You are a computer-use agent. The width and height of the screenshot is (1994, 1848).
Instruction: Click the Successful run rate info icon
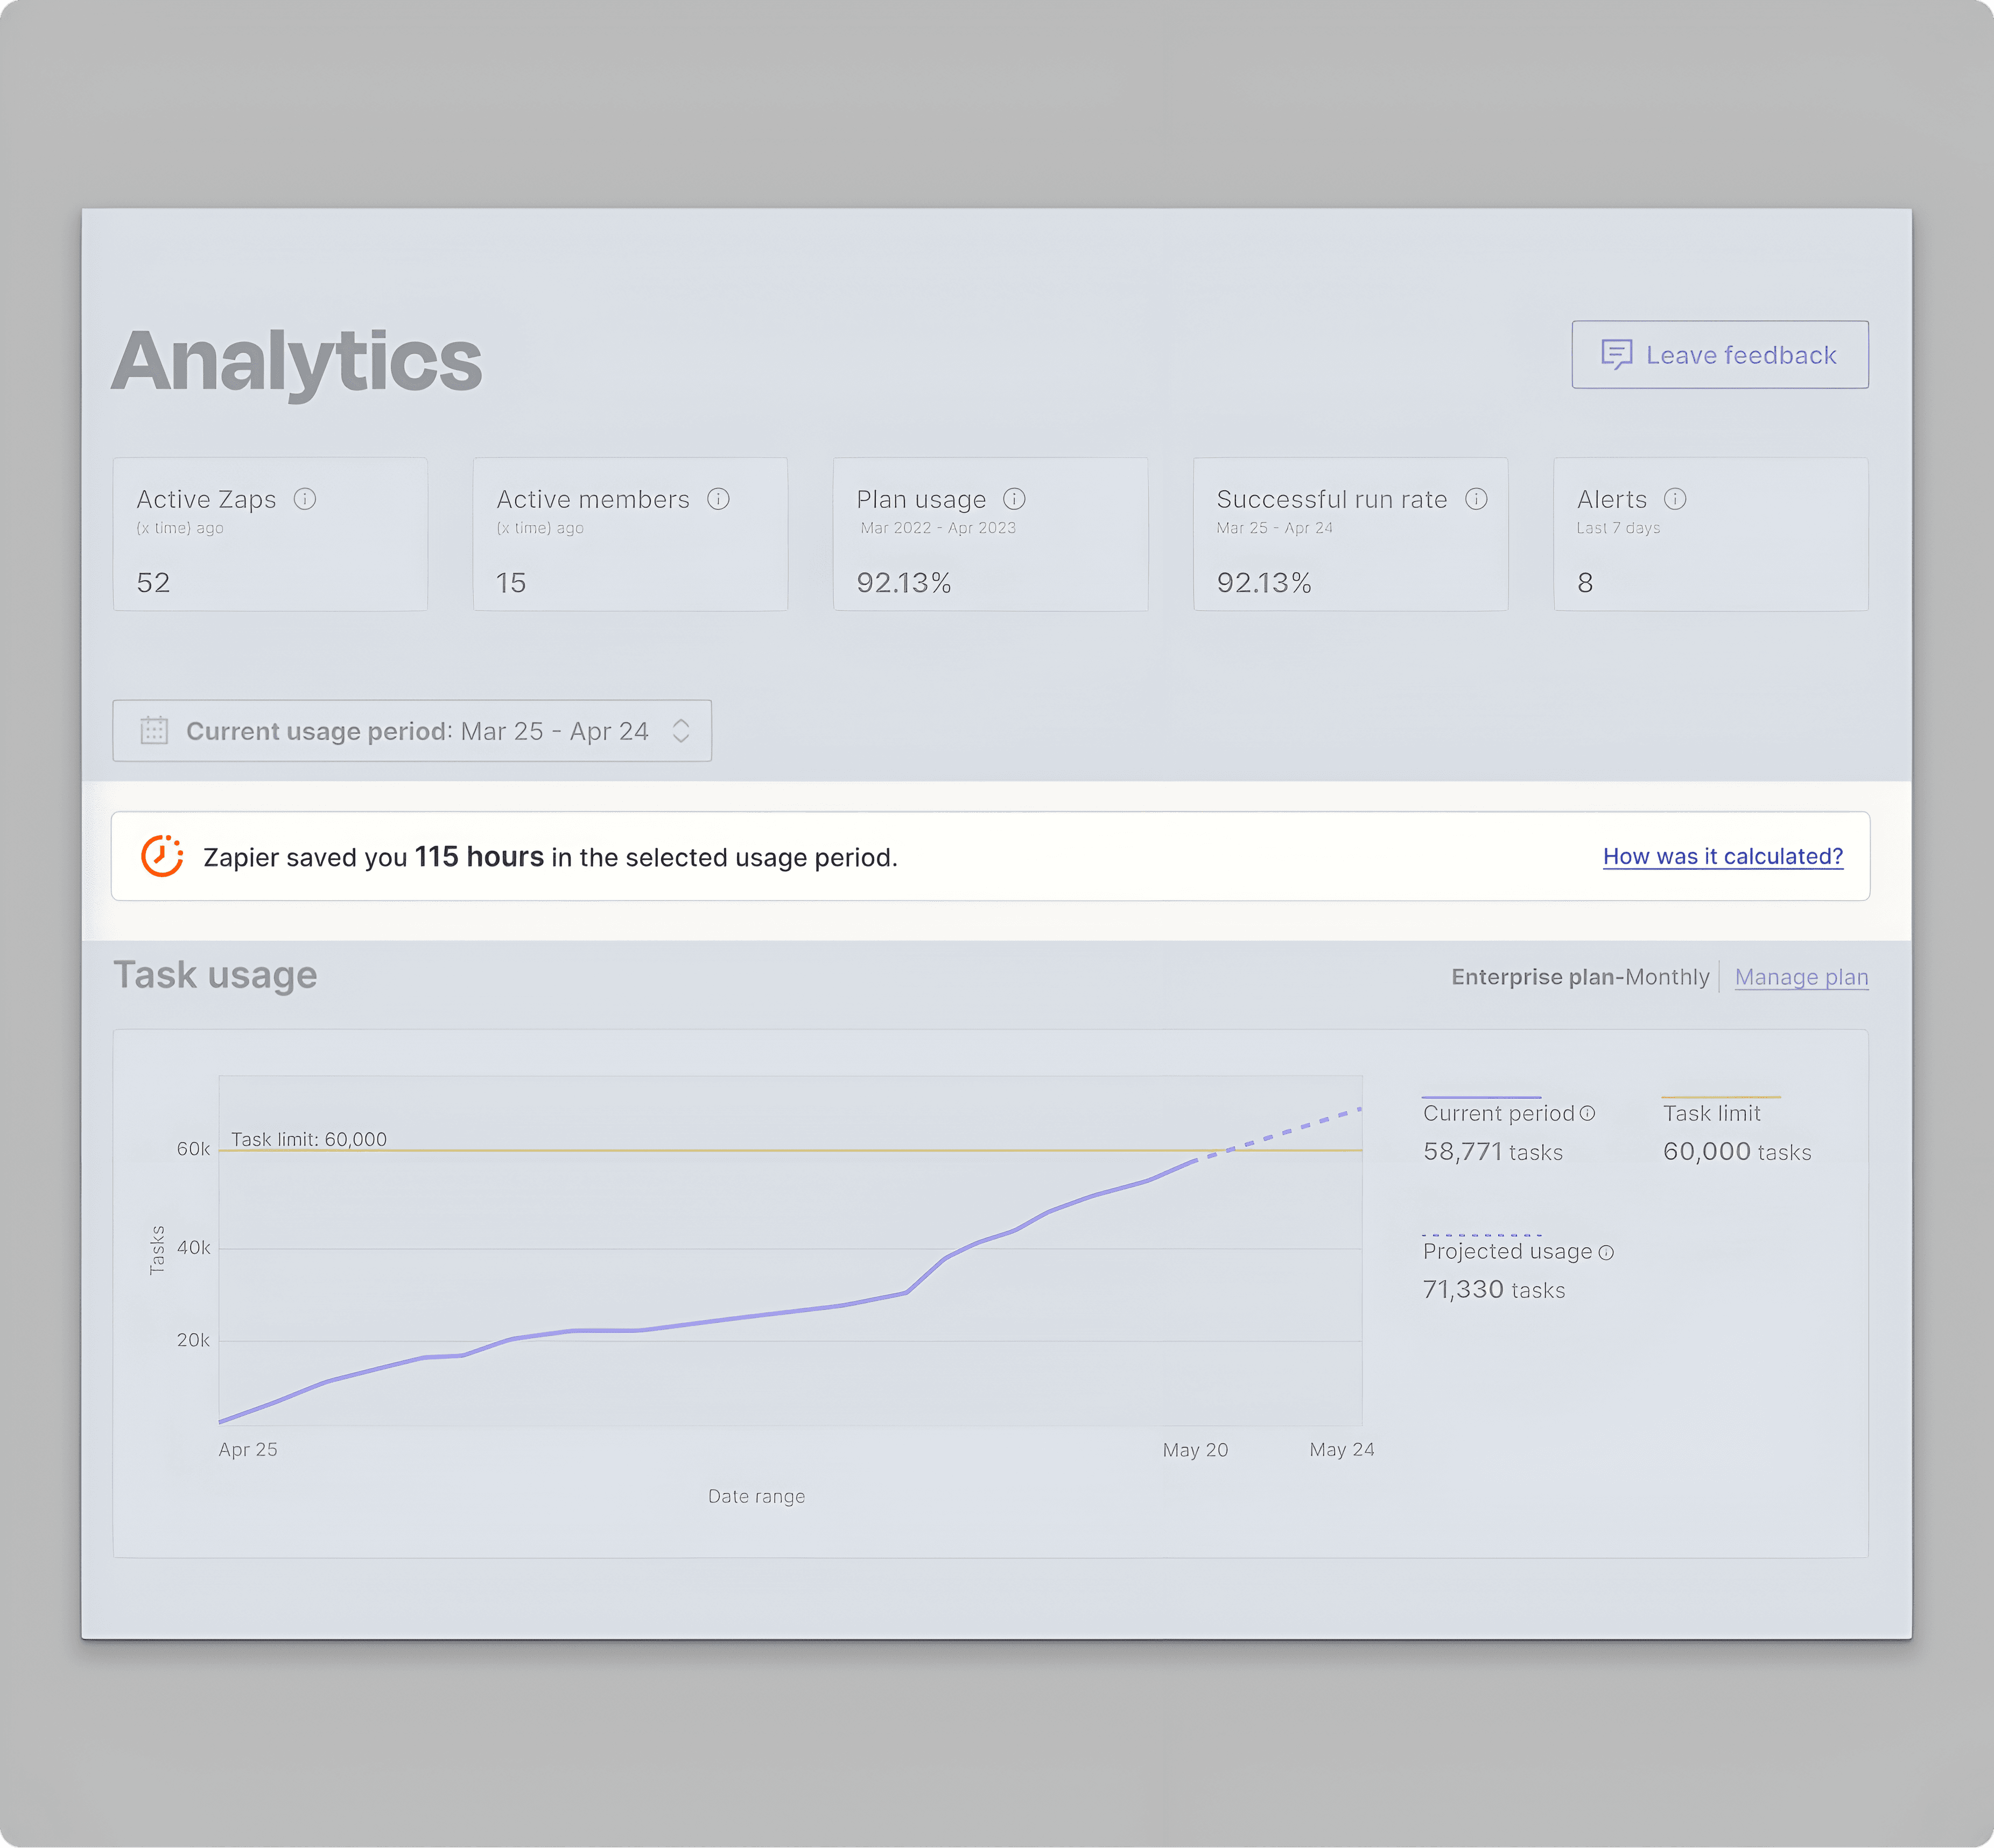1477,499
